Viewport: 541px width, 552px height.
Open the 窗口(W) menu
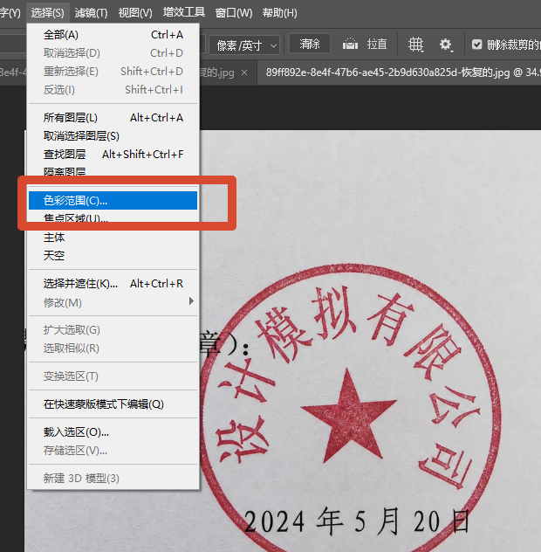[x=234, y=13]
